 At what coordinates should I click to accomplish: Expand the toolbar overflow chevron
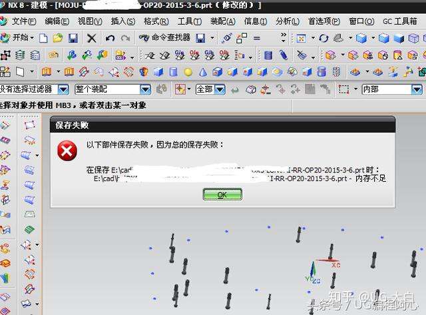pos(284,38)
